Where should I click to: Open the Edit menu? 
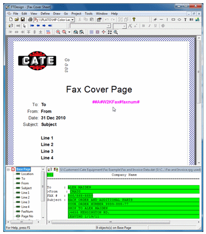coord(24,14)
